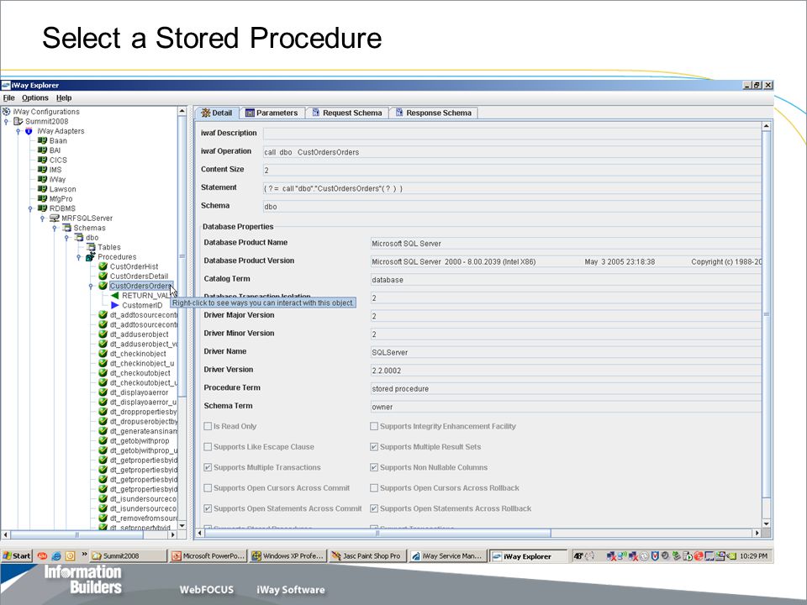
Task: Switch to the Request Schema tab
Action: (x=347, y=113)
